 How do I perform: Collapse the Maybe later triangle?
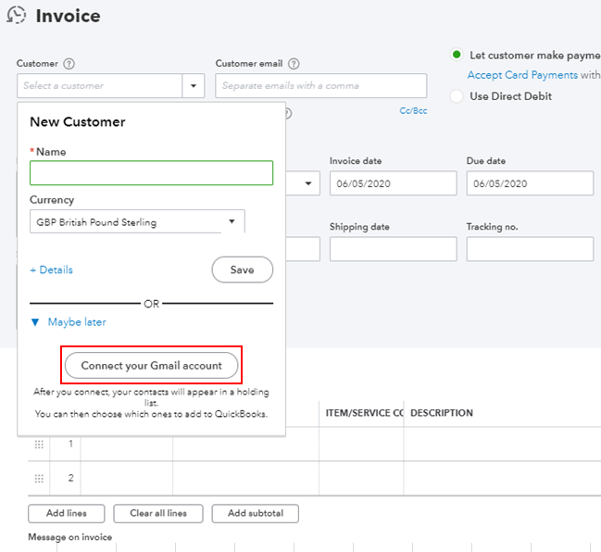point(35,322)
